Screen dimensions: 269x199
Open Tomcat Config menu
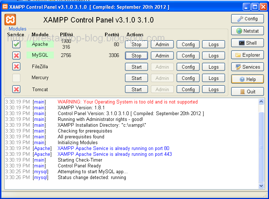[188, 89]
